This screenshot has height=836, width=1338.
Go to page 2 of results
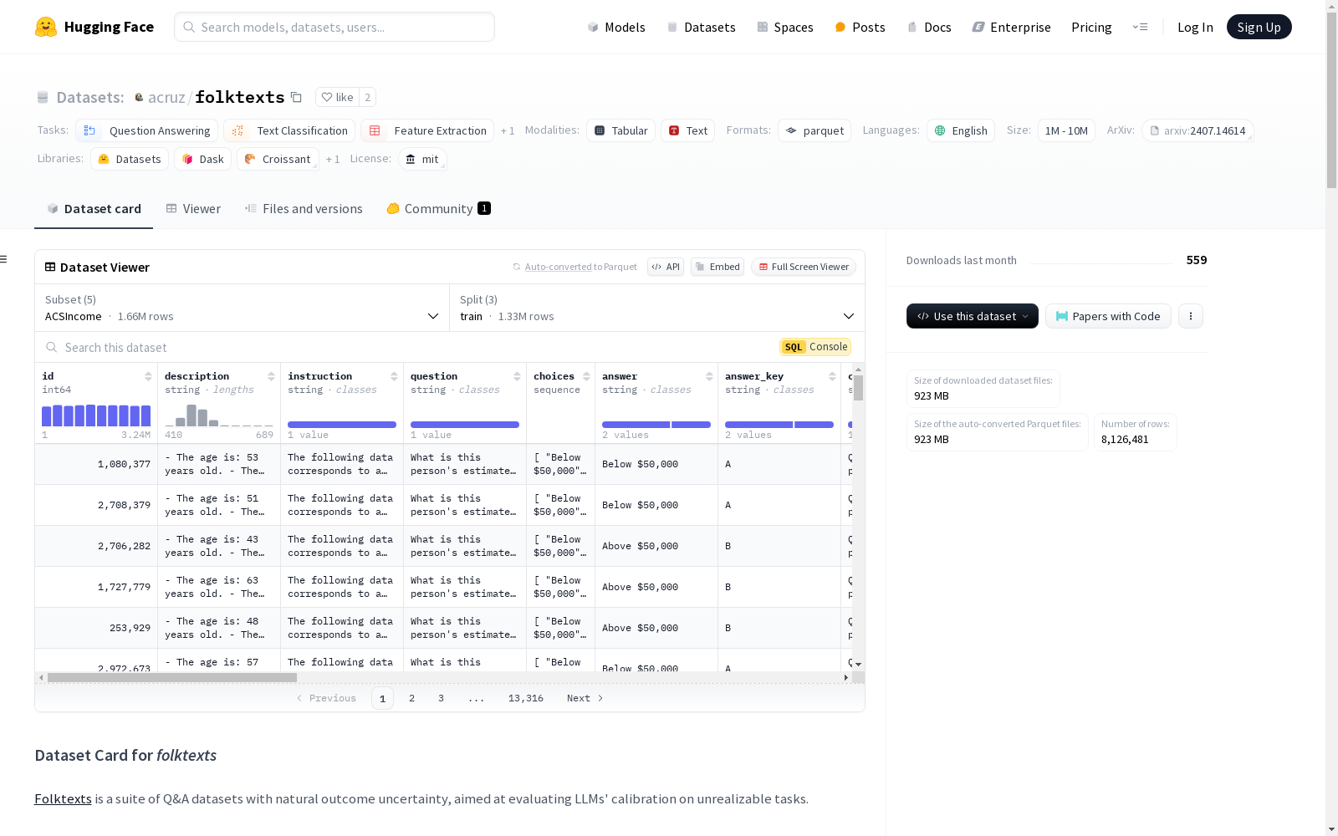click(411, 698)
